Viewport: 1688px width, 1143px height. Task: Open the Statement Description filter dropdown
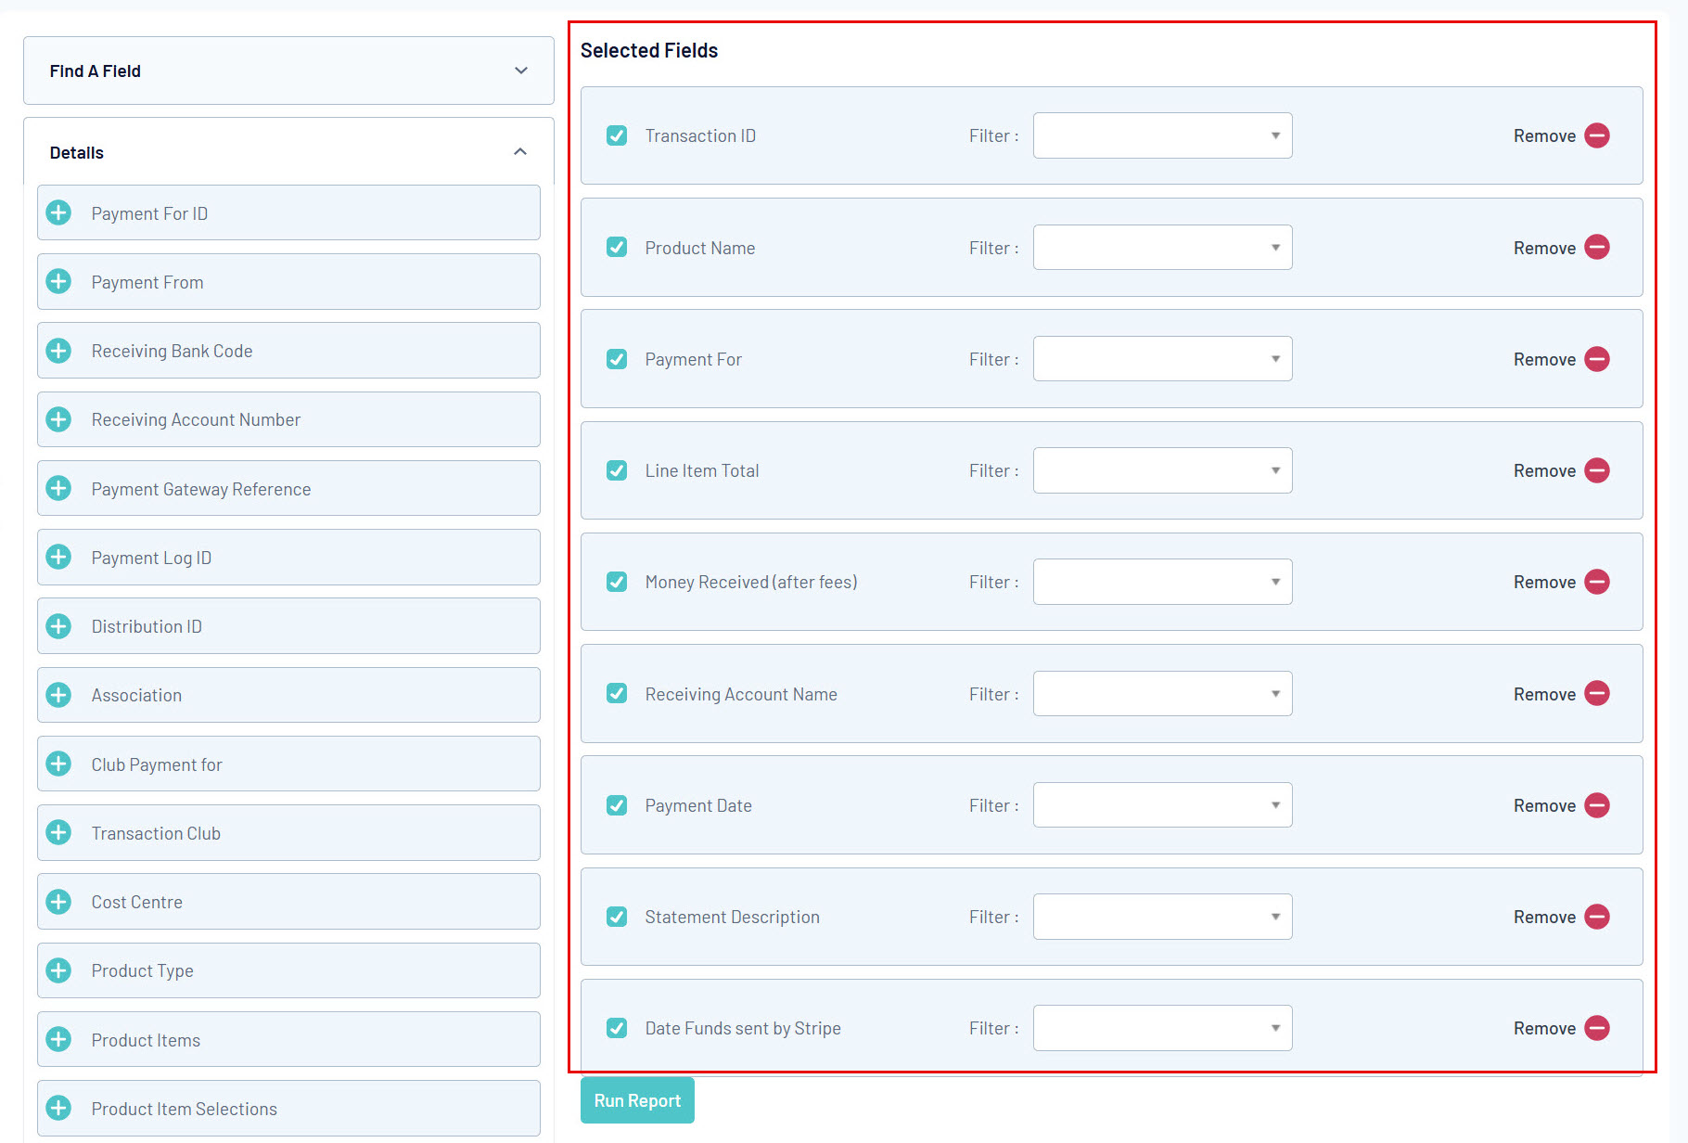(1162, 917)
